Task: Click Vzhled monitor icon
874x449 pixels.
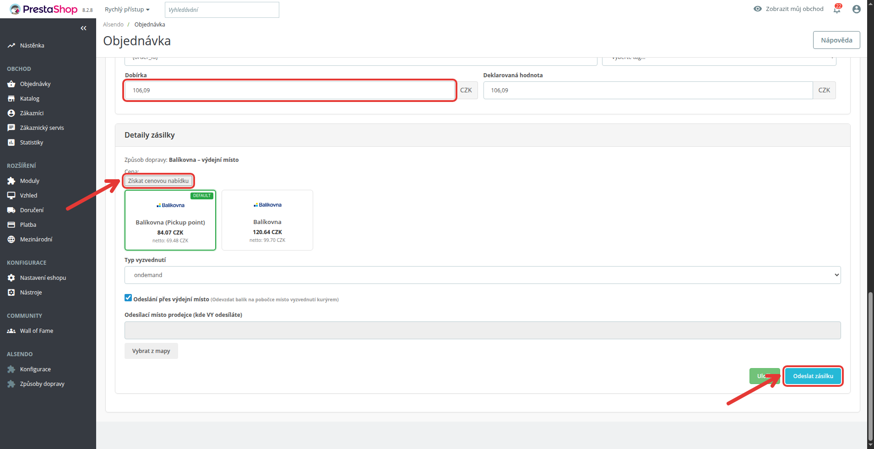Action: pos(11,196)
